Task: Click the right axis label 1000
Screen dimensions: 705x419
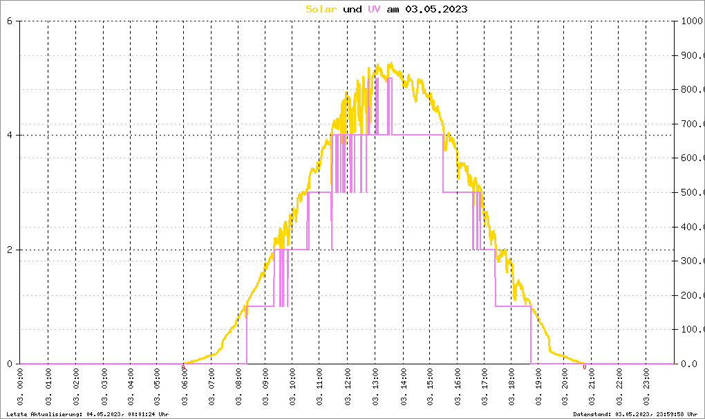Action: tap(691, 21)
